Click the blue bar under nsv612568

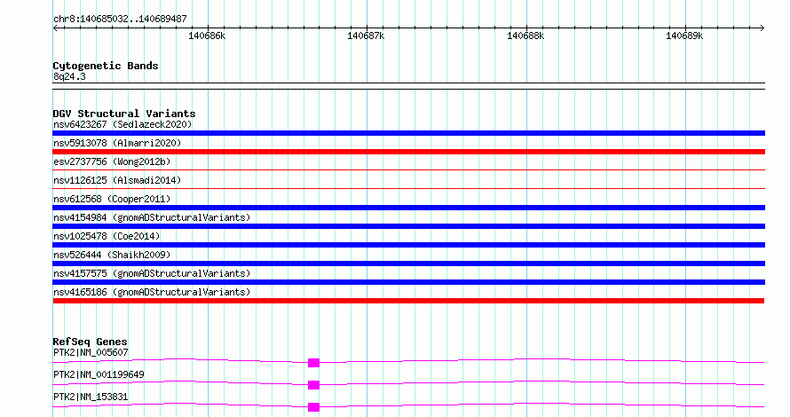coord(408,208)
